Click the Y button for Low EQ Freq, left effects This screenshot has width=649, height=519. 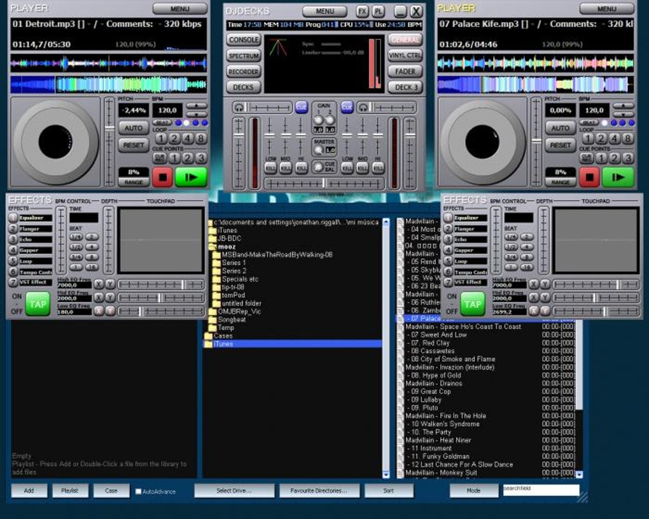pos(110,311)
